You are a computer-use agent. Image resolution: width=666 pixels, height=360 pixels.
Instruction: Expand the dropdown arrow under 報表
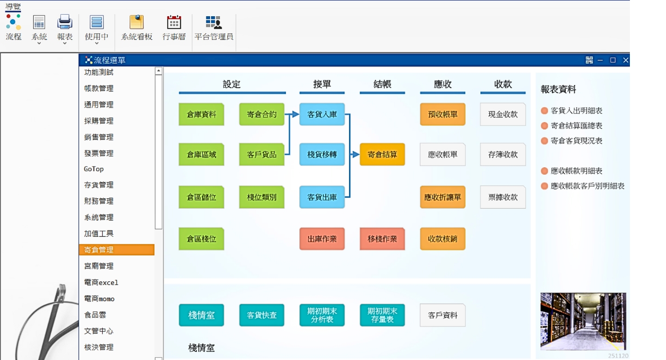(65, 43)
